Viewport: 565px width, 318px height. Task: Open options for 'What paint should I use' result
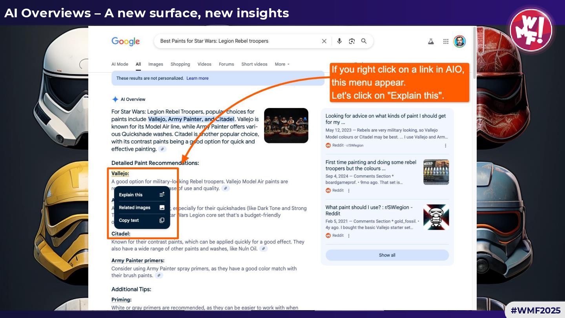point(348,236)
